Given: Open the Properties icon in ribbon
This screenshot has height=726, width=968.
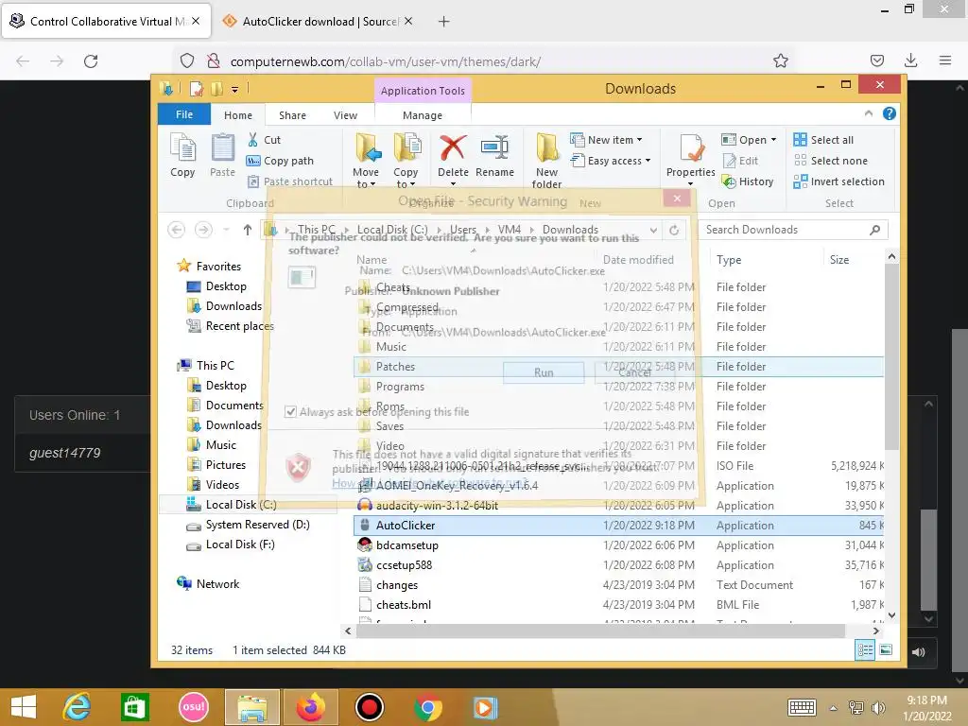Looking at the screenshot, I should click(691, 148).
